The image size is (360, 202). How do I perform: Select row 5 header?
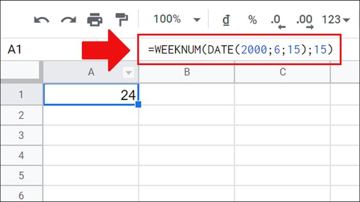(21, 175)
